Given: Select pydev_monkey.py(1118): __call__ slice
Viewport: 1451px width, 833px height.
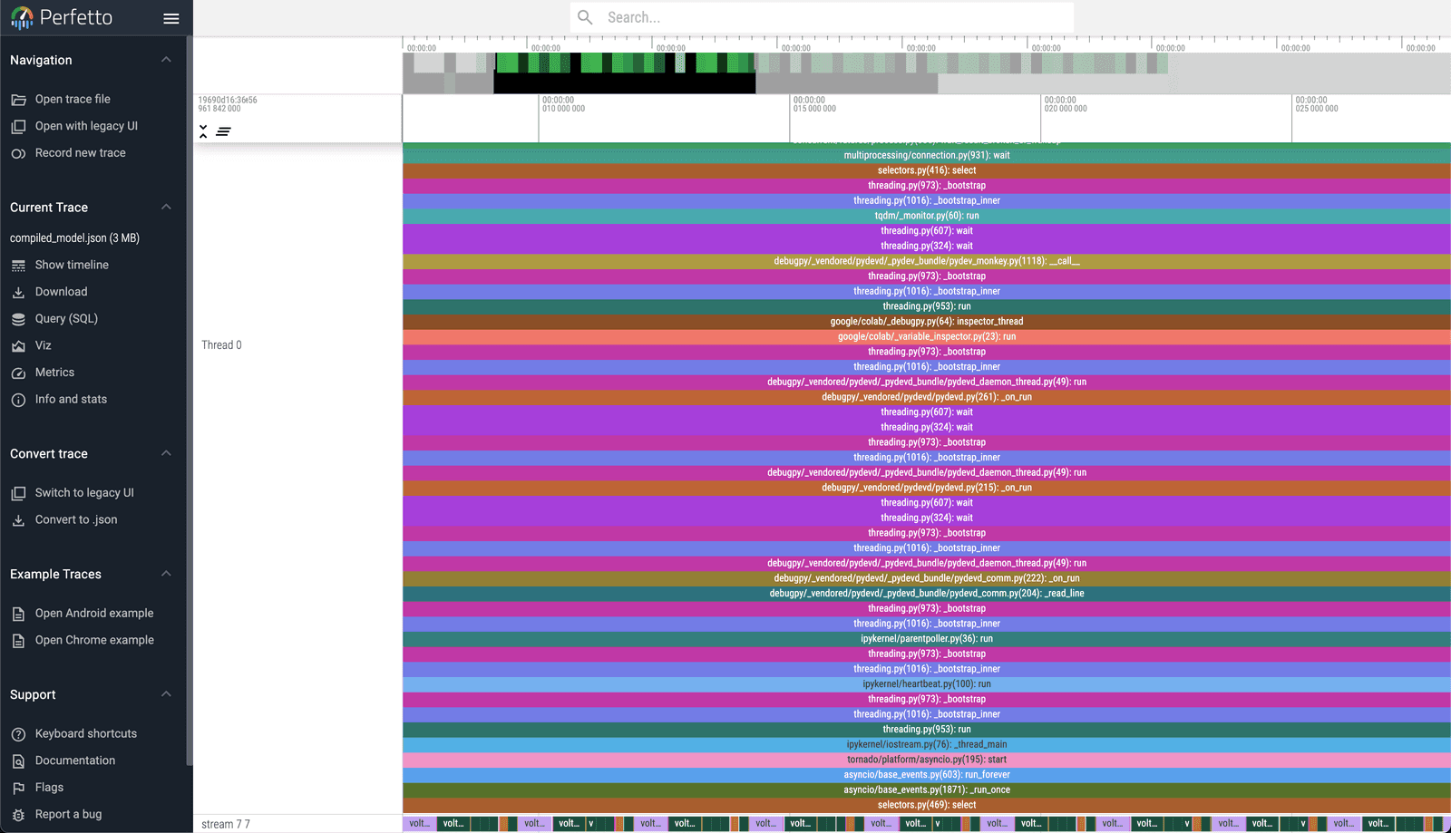Looking at the screenshot, I should tap(927, 261).
